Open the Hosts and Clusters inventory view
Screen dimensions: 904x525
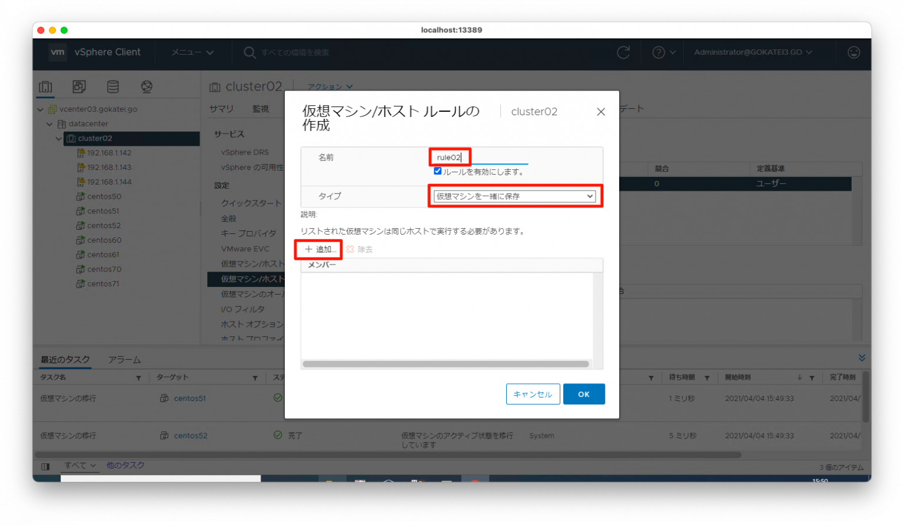pos(45,86)
